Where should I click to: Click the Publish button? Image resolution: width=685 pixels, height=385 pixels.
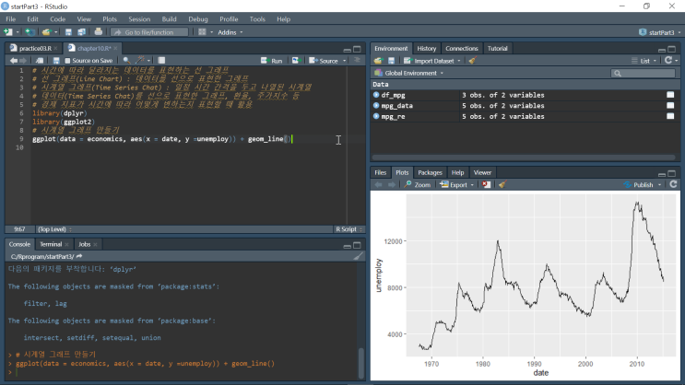point(638,185)
